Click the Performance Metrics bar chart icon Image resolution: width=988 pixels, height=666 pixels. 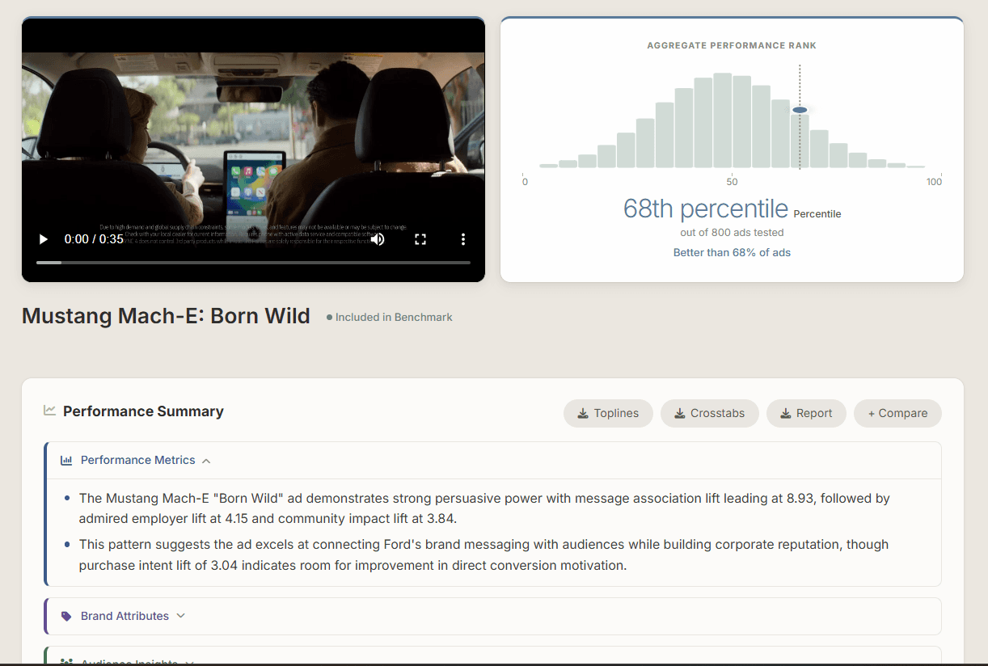pyautogui.click(x=66, y=461)
